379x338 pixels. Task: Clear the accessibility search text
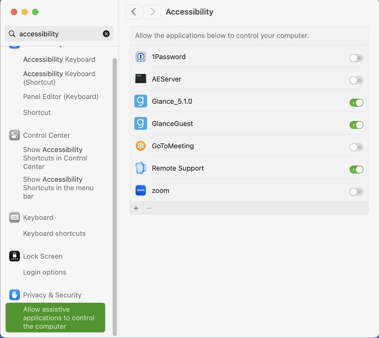[106, 34]
